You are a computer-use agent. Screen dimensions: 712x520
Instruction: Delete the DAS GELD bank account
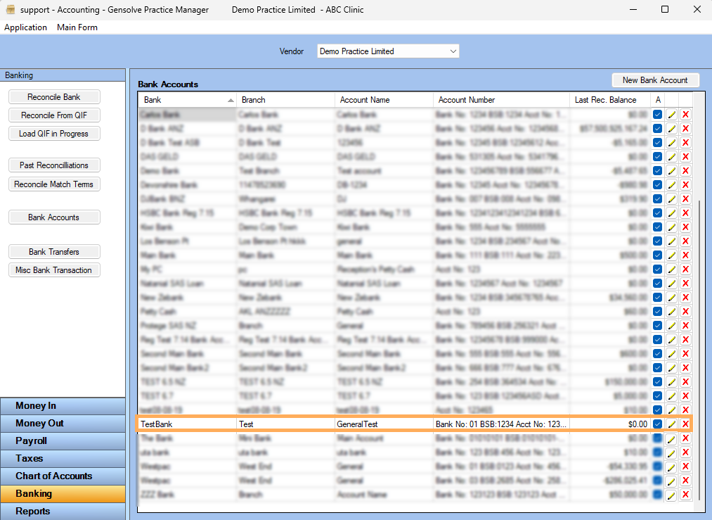pyautogui.click(x=686, y=157)
